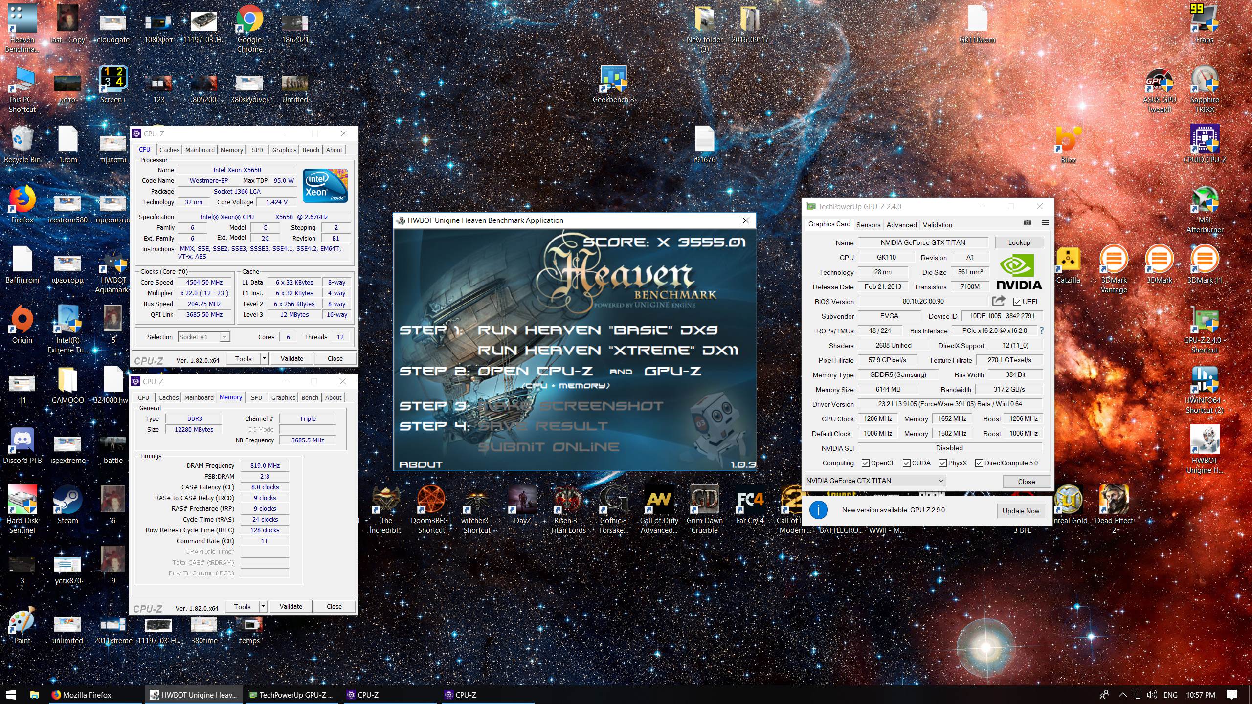This screenshot has height=704, width=1252.
Task: Open the Action Center notification icon
Action: (1231, 695)
